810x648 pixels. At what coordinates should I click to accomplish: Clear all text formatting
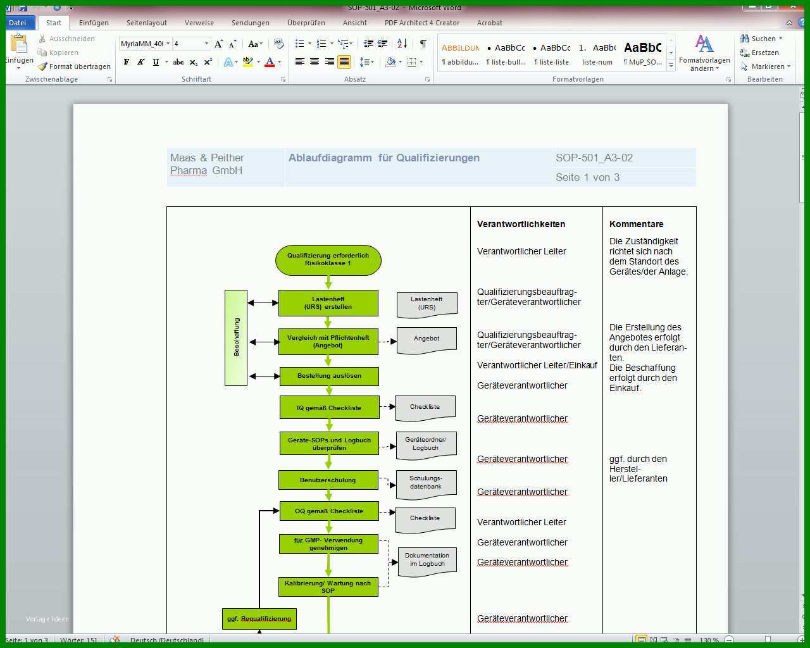click(278, 44)
